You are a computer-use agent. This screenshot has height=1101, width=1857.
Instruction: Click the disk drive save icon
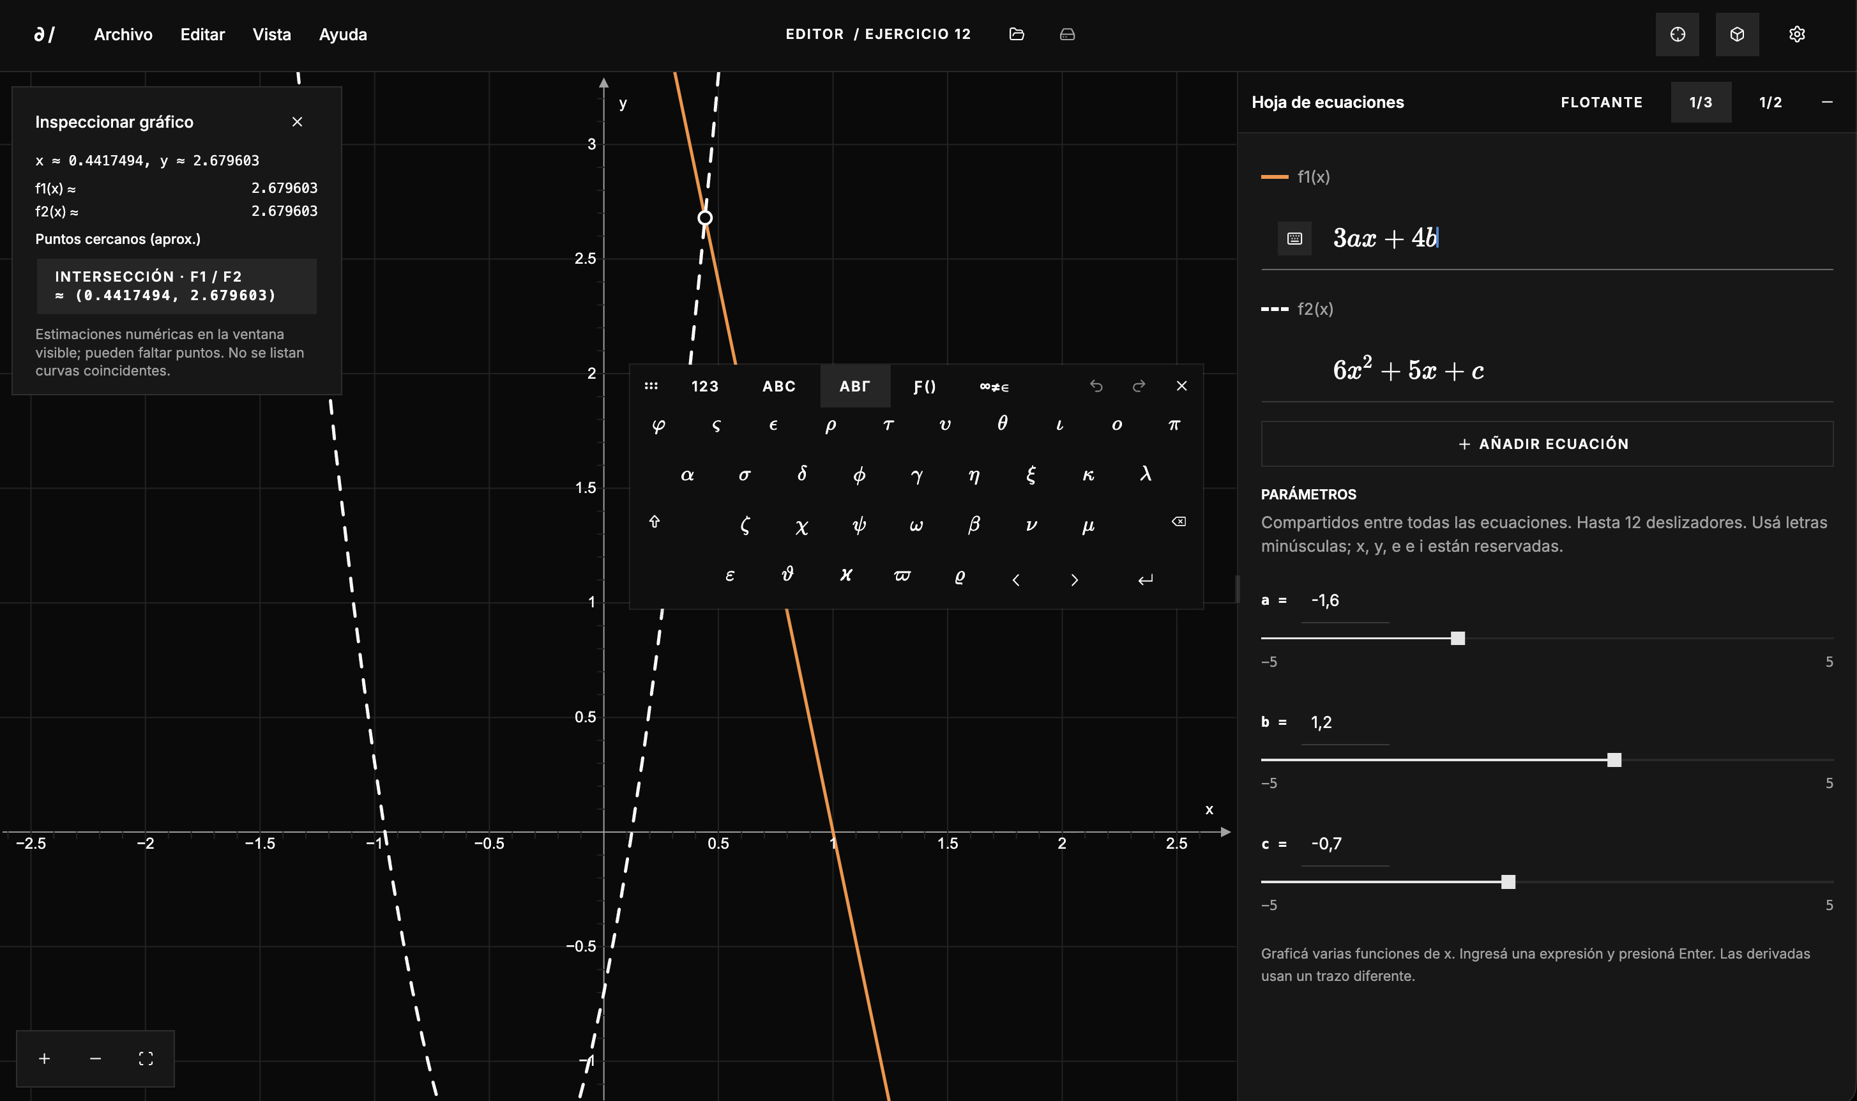pos(1067,34)
